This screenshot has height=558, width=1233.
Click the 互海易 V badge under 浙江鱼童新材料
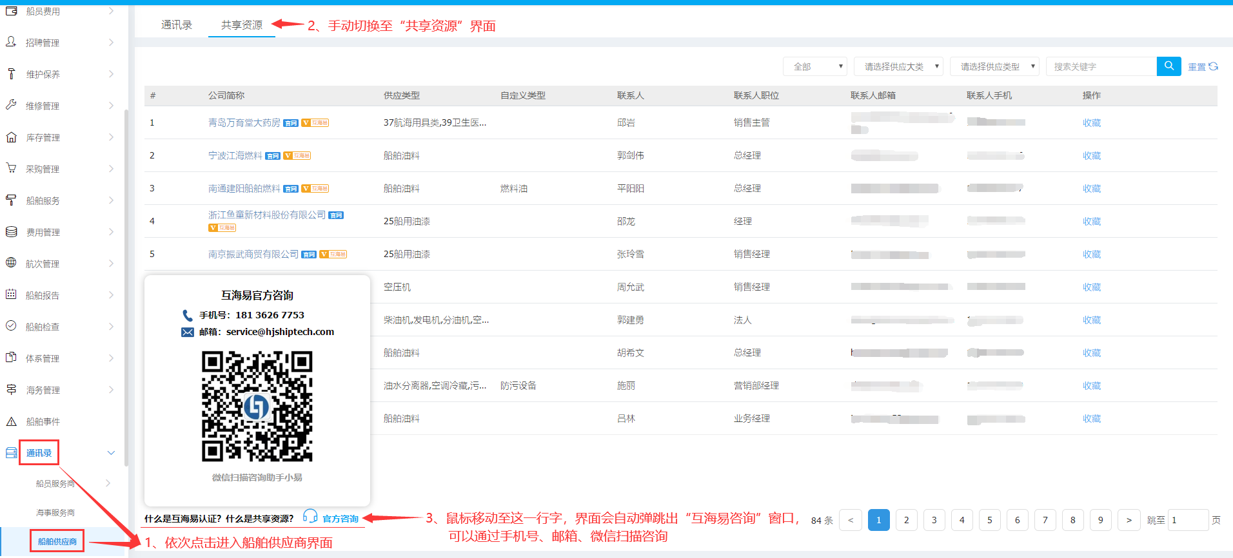(x=222, y=228)
